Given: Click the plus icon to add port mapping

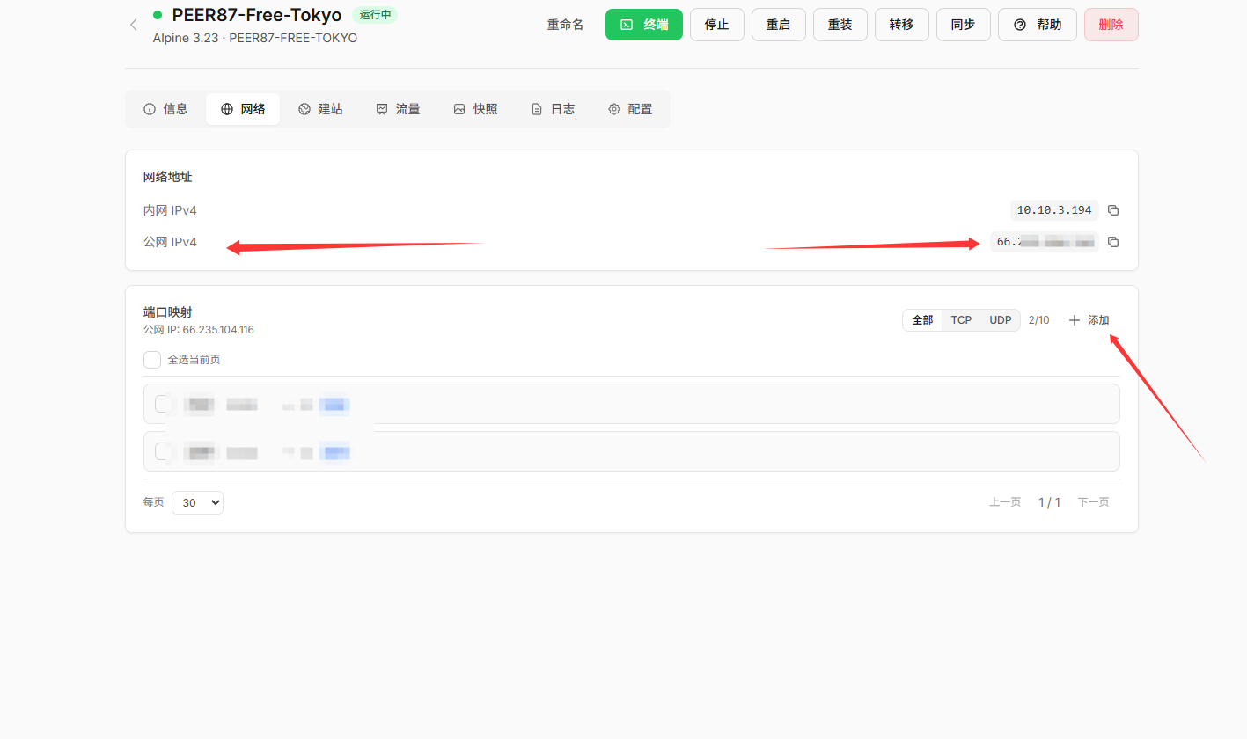Looking at the screenshot, I should pos(1074,320).
